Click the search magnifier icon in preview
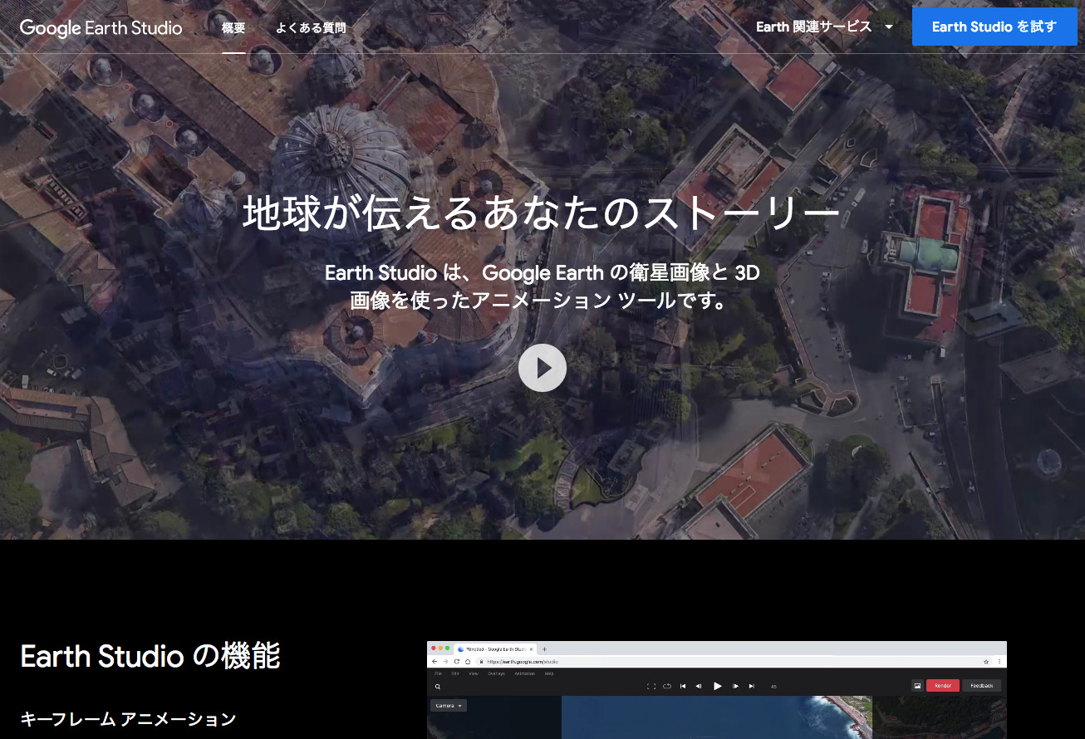 438,687
